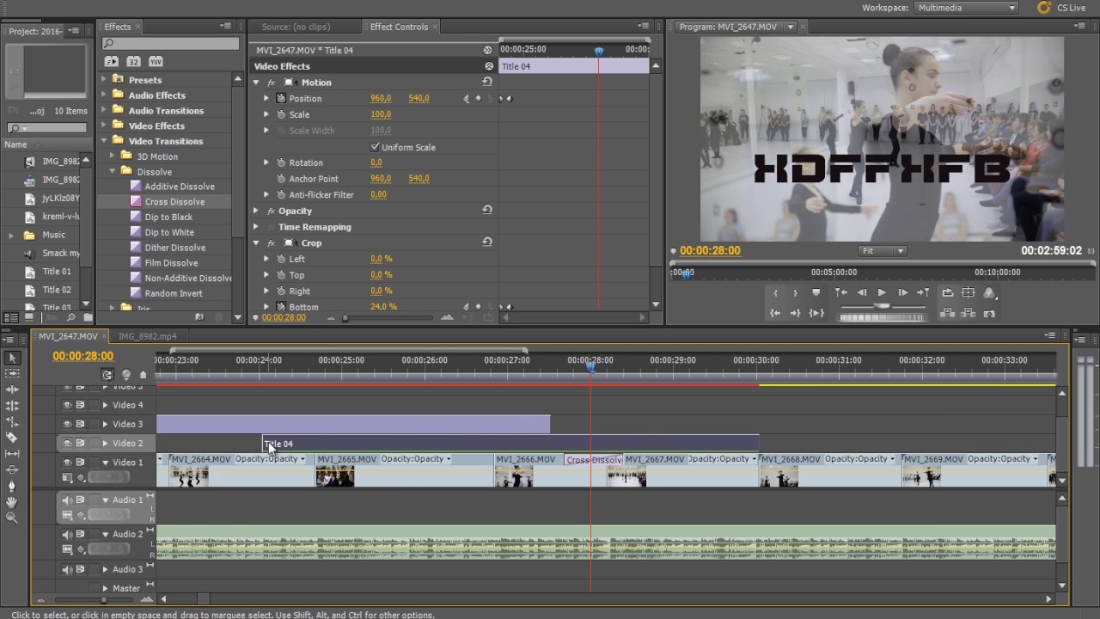Screen dimensions: 1100x619
Task: Toggle Position animation stopwatch
Action: 280,98
